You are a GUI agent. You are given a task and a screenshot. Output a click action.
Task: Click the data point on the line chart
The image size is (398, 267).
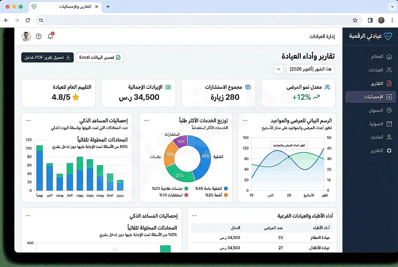(289, 156)
